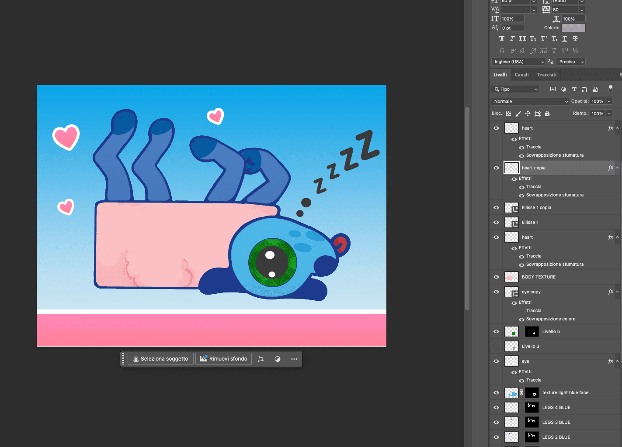The height and width of the screenshot is (447, 622).
Task: Collapse effects of heart copia layer
Action: 617,168
